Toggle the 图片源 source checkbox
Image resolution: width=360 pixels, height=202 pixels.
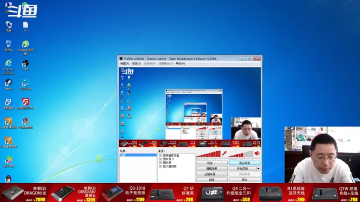[x=161, y=162]
